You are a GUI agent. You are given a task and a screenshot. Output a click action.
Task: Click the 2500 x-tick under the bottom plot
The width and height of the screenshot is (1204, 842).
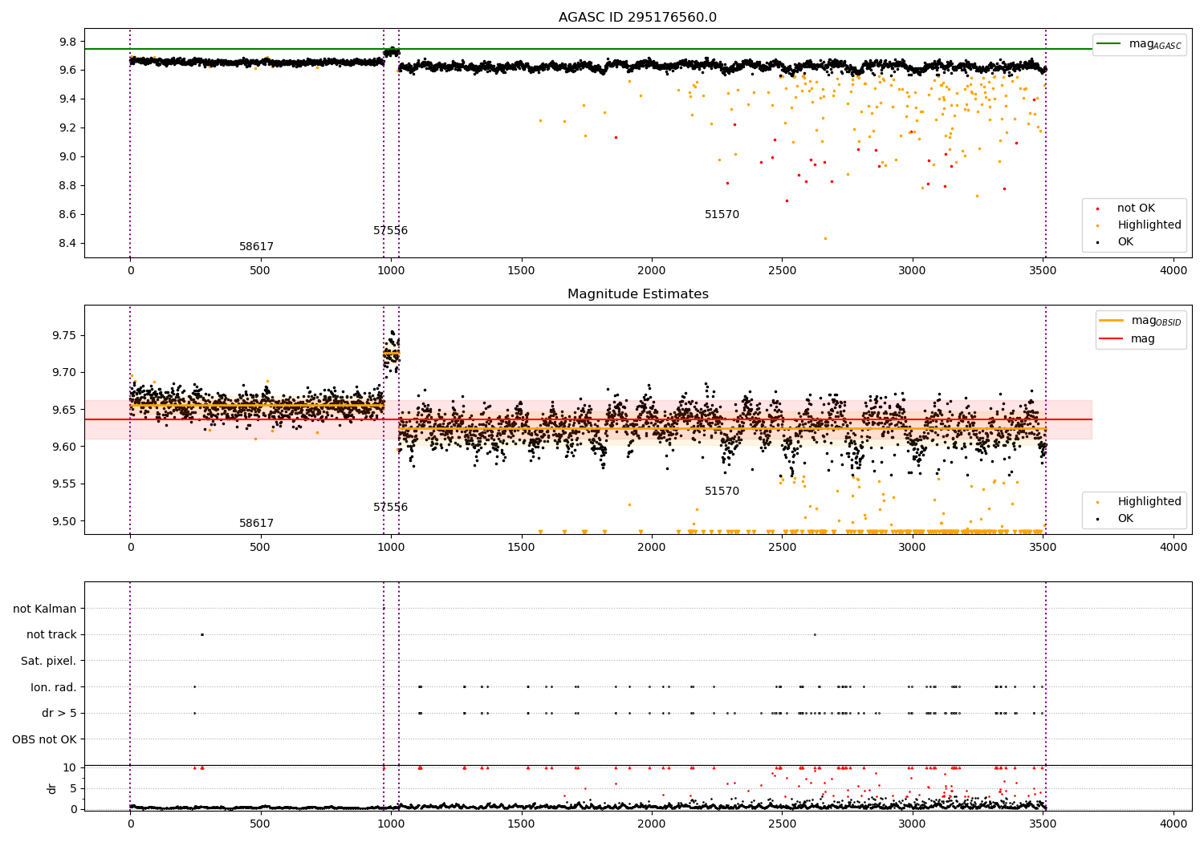[x=782, y=824]
